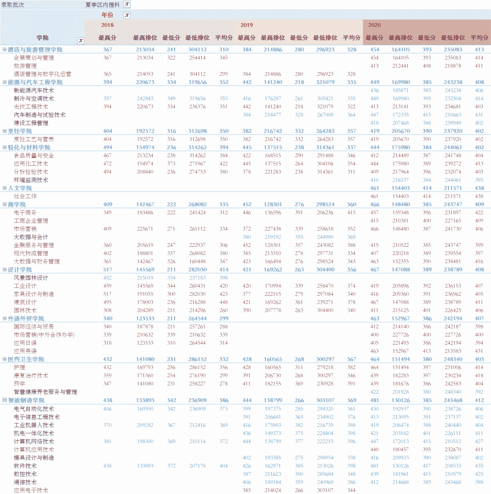
Task: Select the 环境监测技术 row label
Action: [x=31, y=180]
